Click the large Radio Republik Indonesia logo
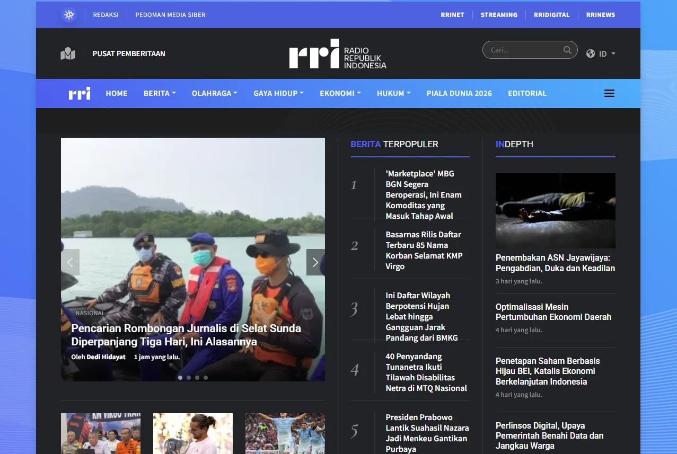 click(338, 54)
